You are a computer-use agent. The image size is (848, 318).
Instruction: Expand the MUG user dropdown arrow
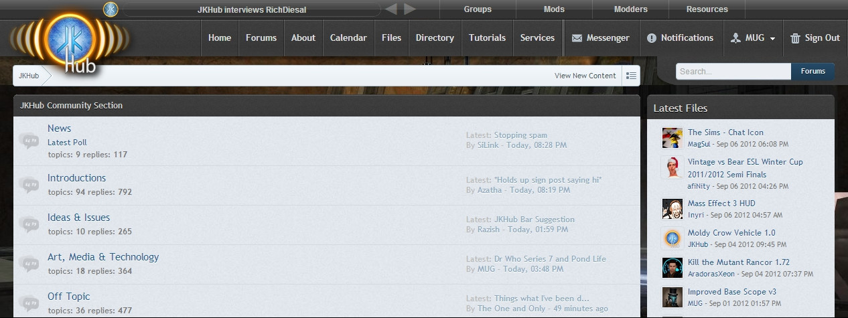pyautogui.click(x=772, y=39)
